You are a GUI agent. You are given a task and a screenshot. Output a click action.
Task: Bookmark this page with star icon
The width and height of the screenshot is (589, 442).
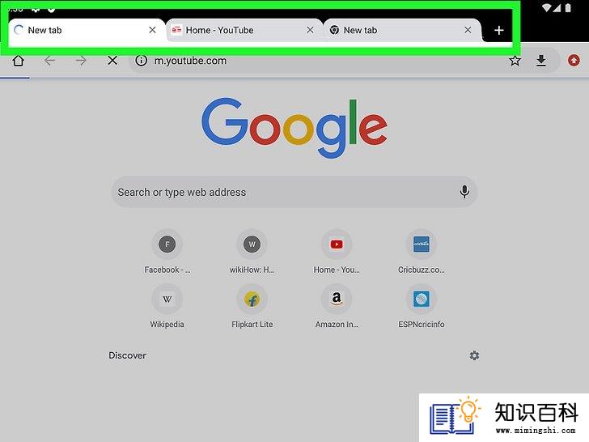(515, 61)
